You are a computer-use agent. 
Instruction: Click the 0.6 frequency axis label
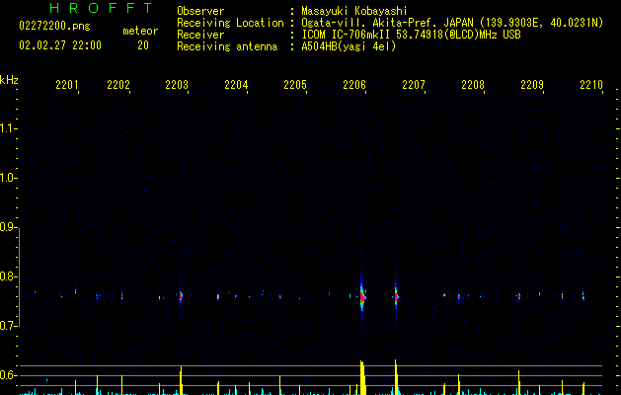8,375
